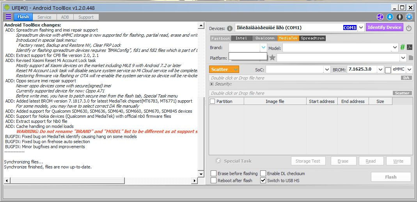Switch to the Flash tab

tap(23, 17)
